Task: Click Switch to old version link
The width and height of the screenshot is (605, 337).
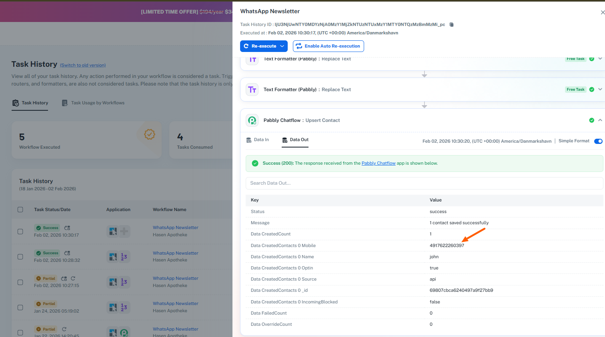Action: pos(83,65)
